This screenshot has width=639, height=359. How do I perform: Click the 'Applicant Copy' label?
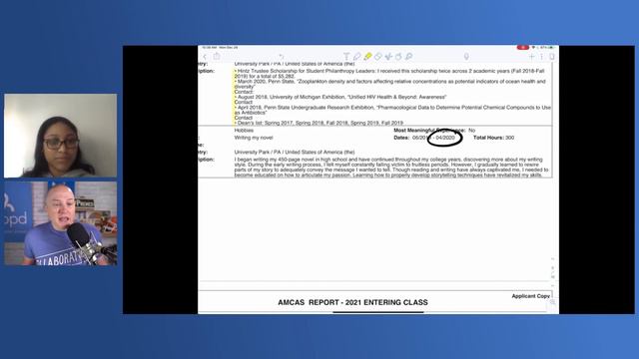(530, 296)
